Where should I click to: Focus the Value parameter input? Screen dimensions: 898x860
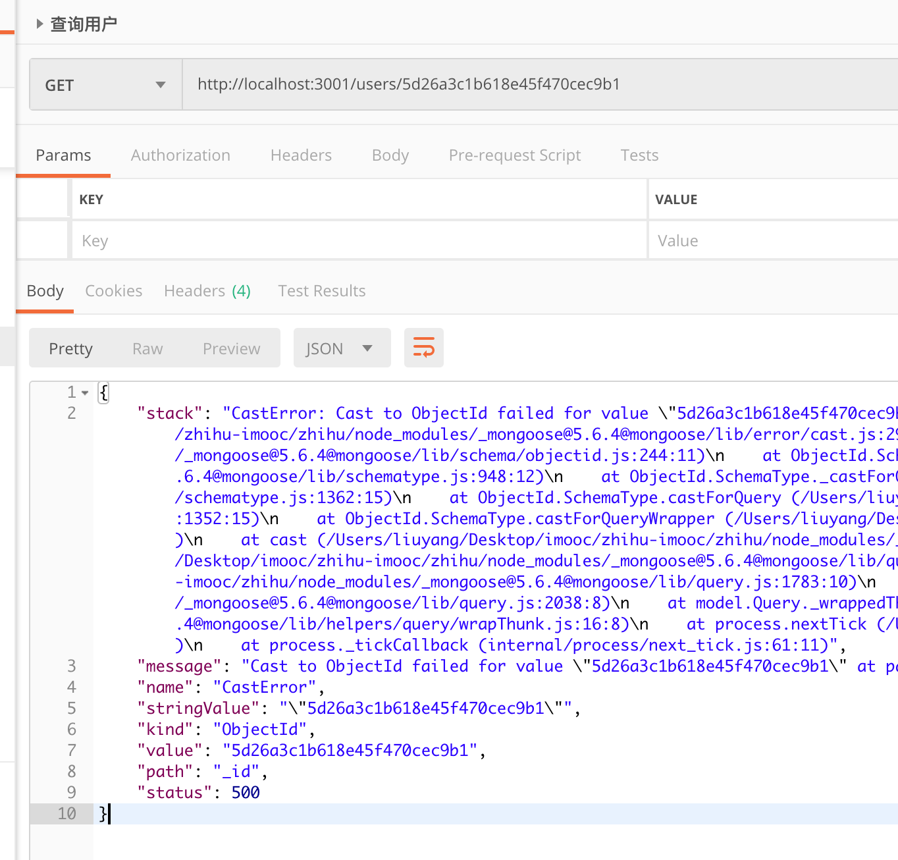tap(774, 241)
